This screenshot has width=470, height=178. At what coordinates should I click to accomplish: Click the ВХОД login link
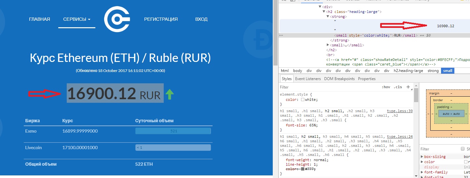[201, 19]
